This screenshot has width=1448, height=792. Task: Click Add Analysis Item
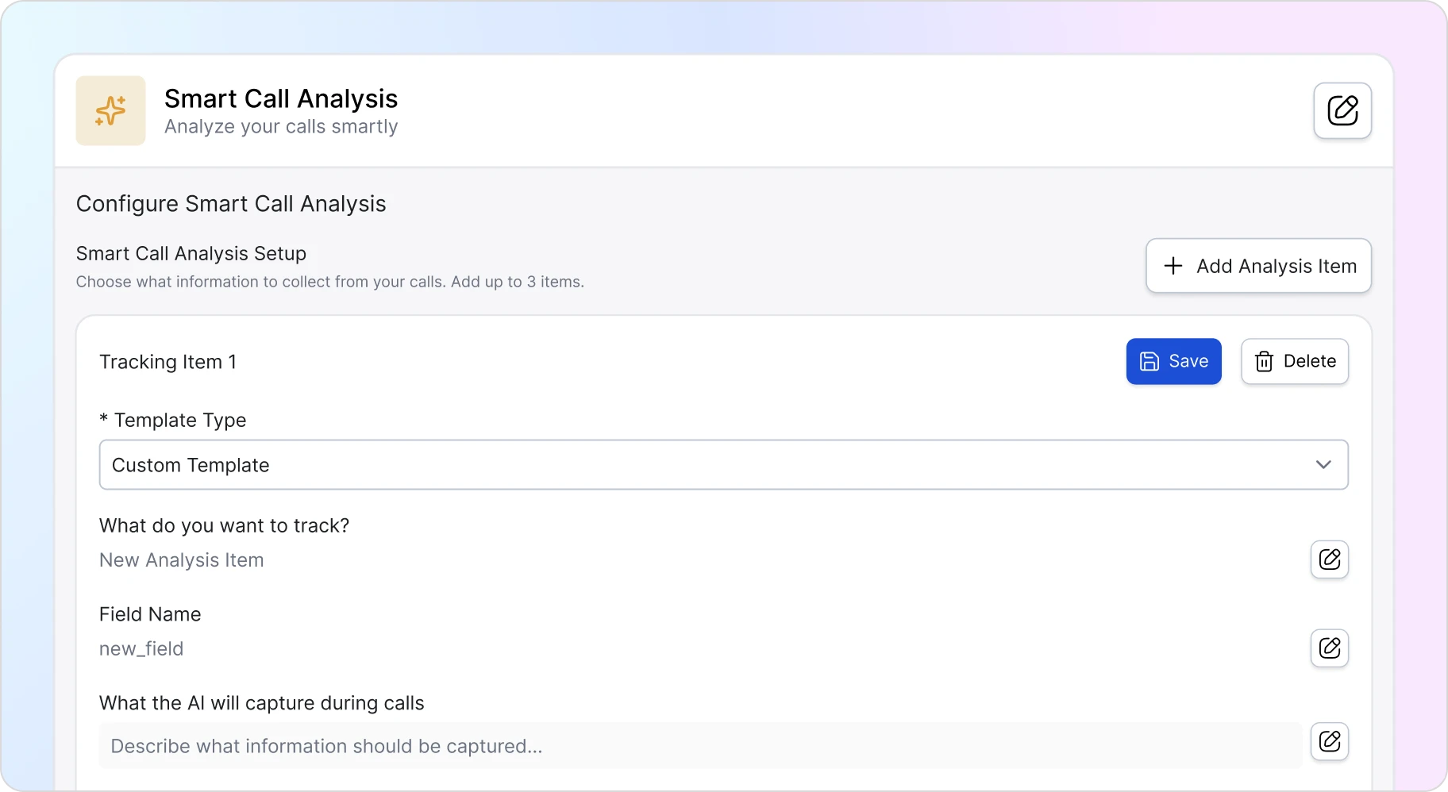coord(1259,265)
